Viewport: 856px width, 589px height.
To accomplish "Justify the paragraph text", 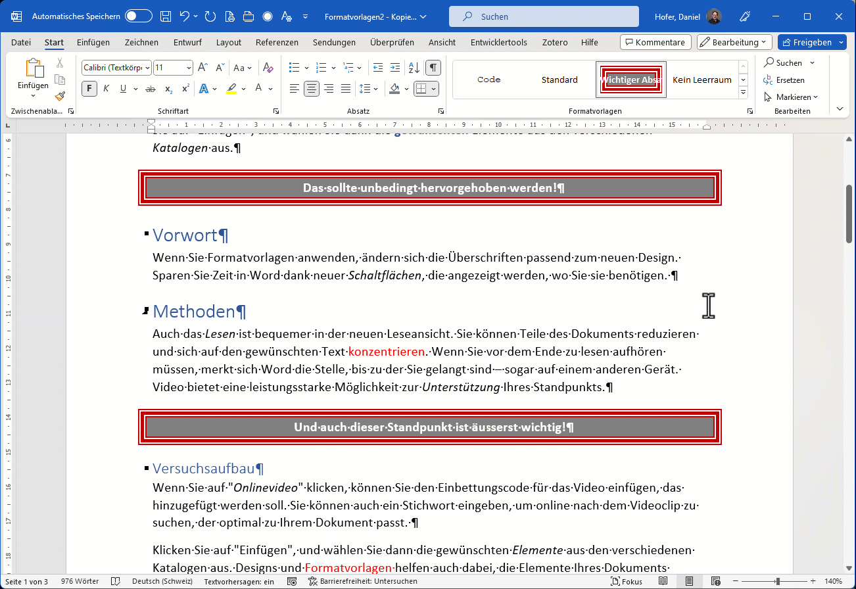I will coord(346,88).
